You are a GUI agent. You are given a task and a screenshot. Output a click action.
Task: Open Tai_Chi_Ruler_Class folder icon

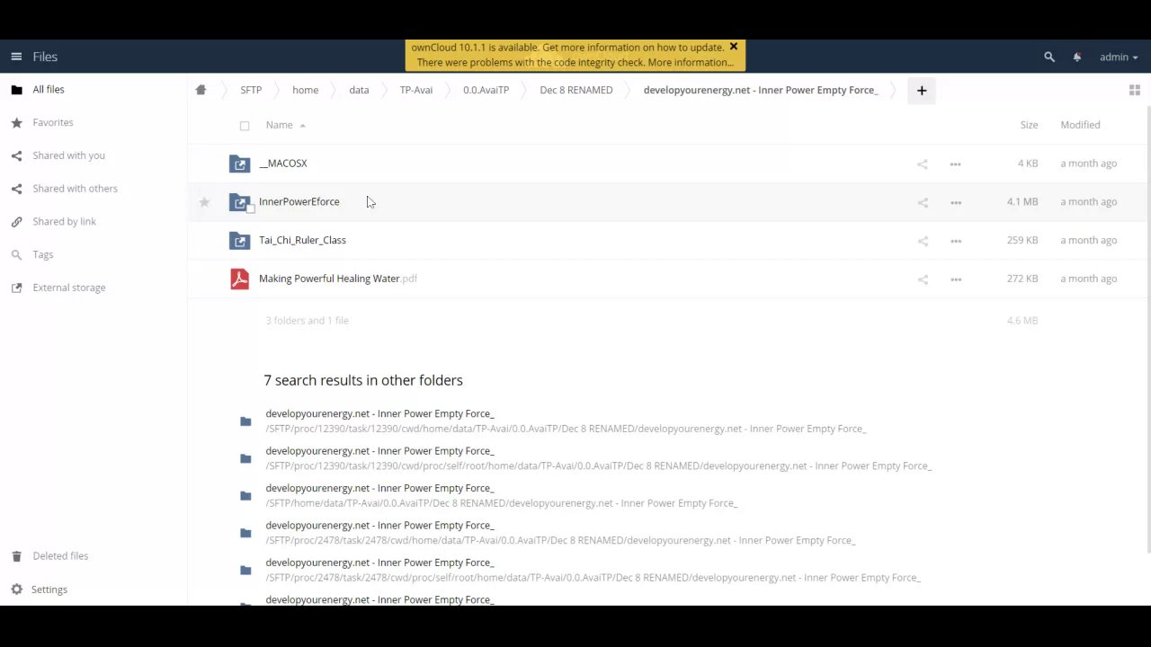[x=239, y=240]
